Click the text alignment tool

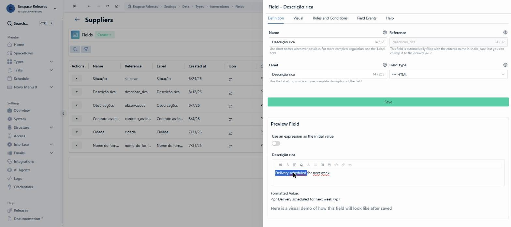(x=294, y=165)
